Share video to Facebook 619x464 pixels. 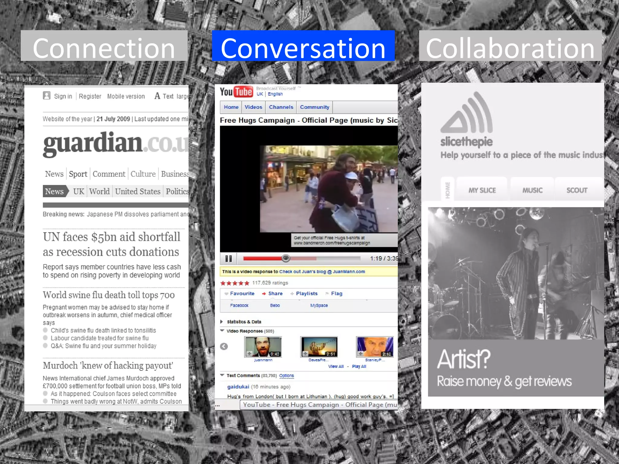click(x=239, y=305)
